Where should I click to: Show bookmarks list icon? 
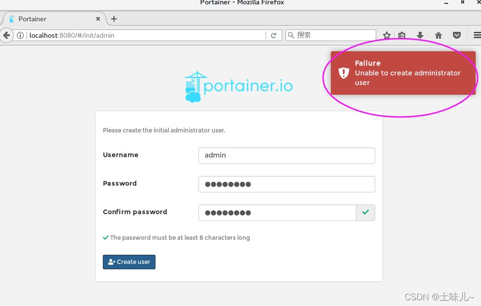click(x=402, y=35)
